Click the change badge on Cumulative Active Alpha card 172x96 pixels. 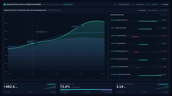pos(51,84)
